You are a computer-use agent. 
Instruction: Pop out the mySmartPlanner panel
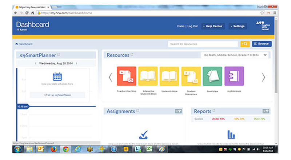pos(59,55)
